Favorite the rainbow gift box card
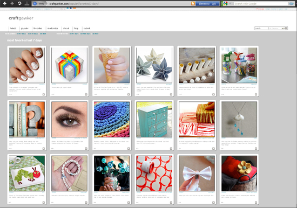This screenshot has height=208, width=297. coord(86,94)
